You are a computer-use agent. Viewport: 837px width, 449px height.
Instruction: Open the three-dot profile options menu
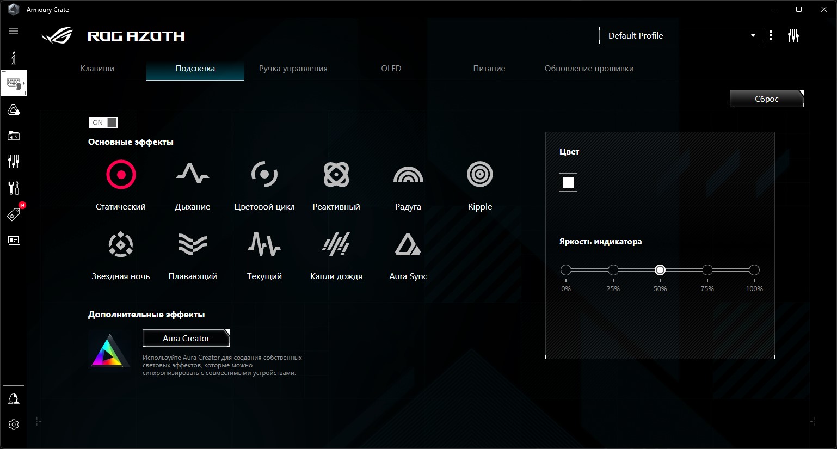[x=771, y=35]
